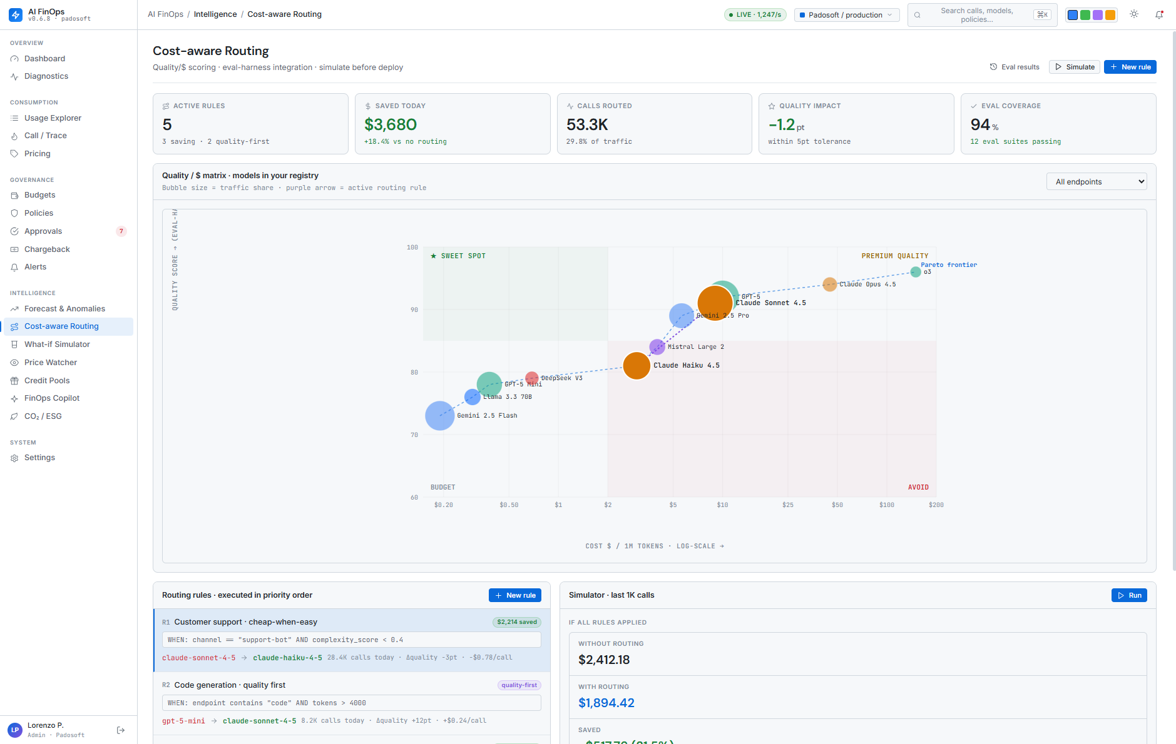Click the R1 WHEN condition for support-bot channel
Viewport: 1176px width, 744px height.
pyautogui.click(x=352, y=640)
